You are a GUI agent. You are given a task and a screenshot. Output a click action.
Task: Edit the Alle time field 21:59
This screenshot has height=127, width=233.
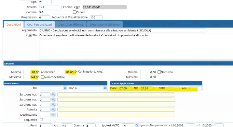[x=147, y=88]
